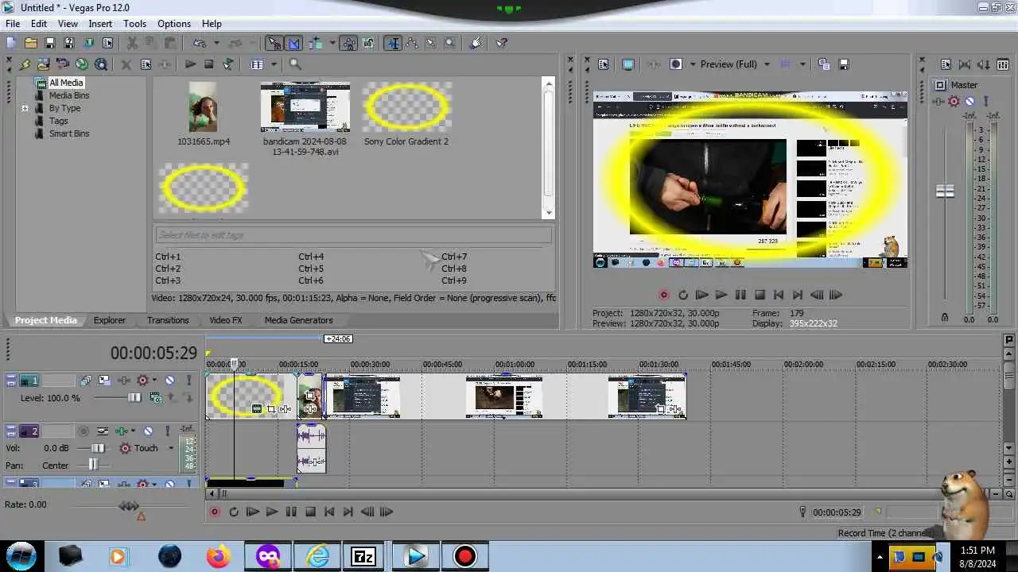Toggle Arm for Record on audio track 2
Screen dimensions: 1018x572
pos(84,431)
